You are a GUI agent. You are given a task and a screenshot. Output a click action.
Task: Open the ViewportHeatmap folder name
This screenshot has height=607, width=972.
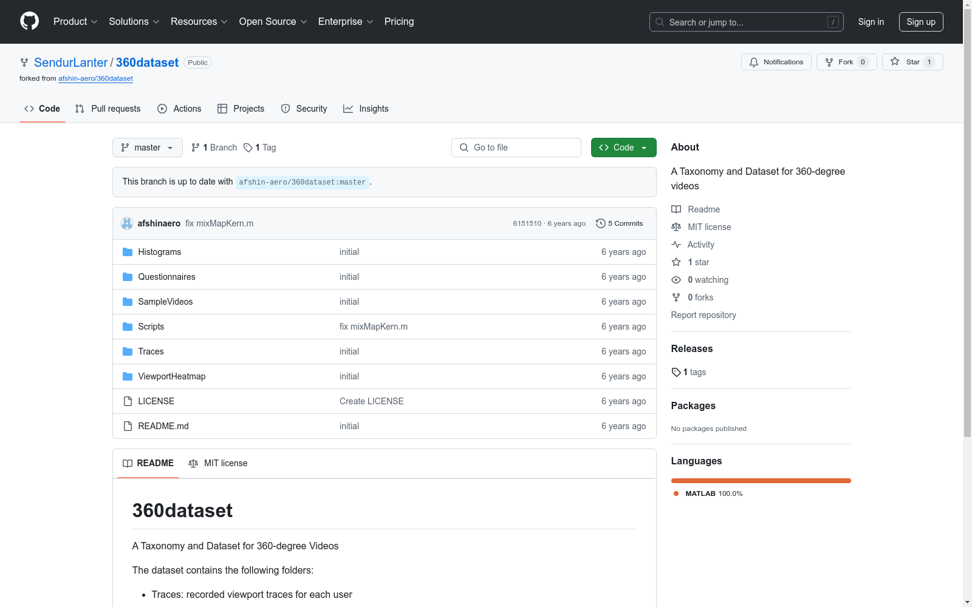172,376
